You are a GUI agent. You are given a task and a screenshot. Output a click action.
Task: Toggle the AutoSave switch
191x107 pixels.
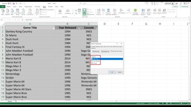tap(10, 4)
